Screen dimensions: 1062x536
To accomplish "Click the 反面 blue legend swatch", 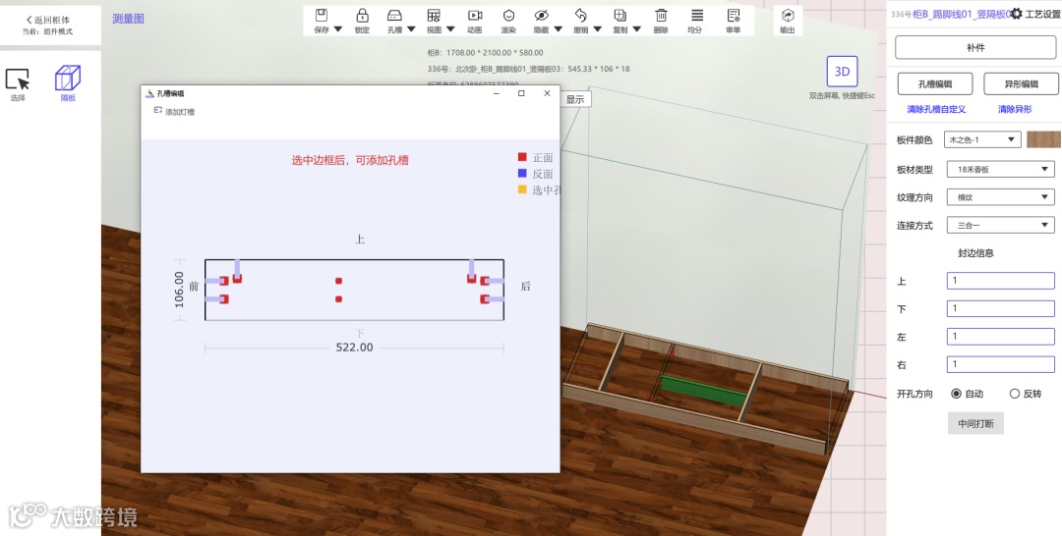I will coord(522,173).
